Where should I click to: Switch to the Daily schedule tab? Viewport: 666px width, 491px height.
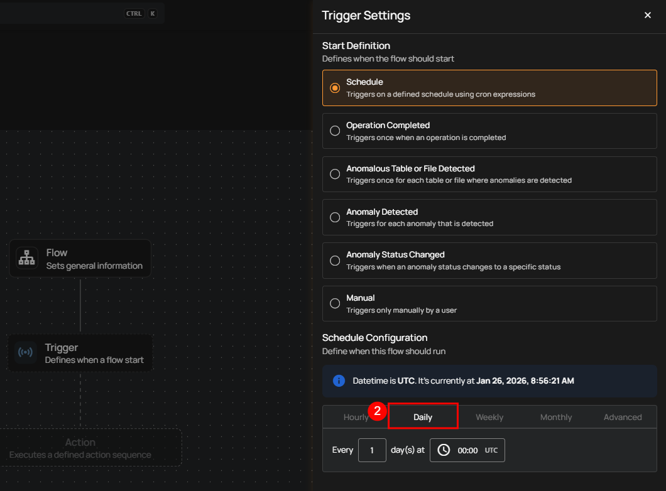point(423,417)
